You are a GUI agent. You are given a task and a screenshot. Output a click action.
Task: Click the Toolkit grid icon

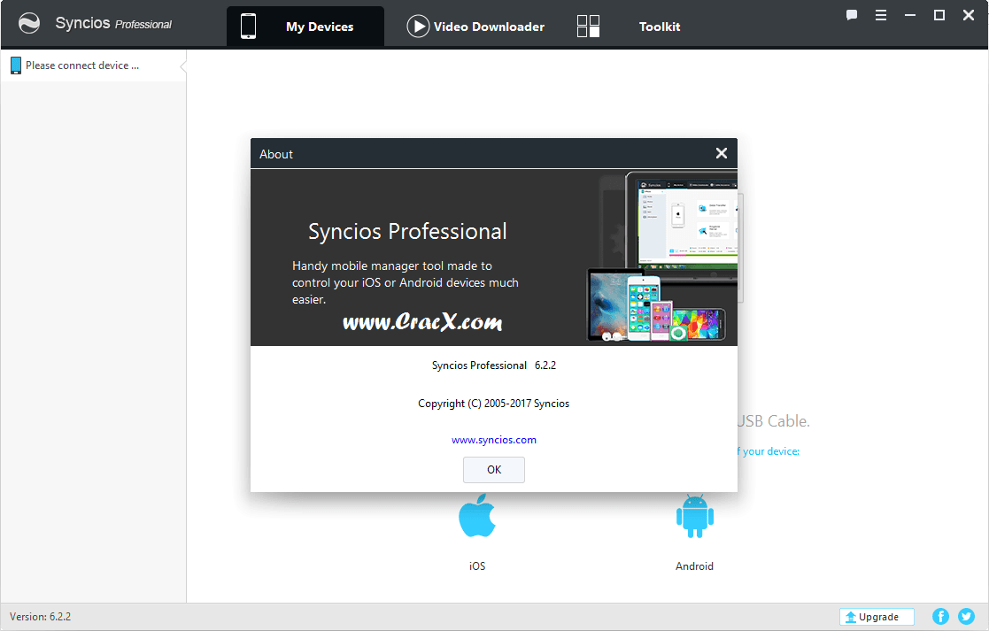588,27
